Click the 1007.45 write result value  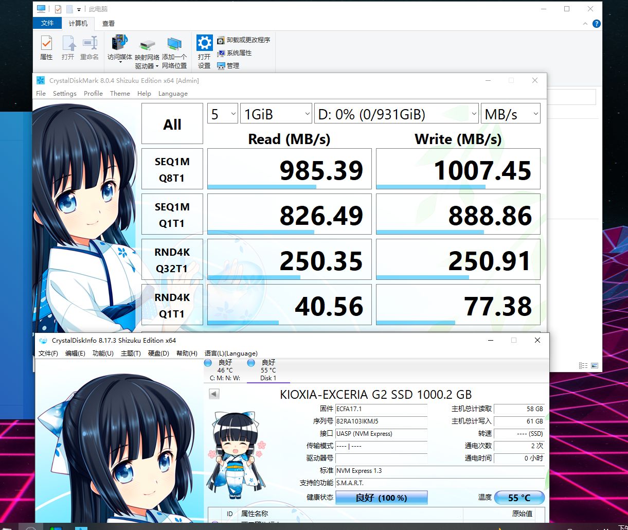pyautogui.click(x=458, y=169)
